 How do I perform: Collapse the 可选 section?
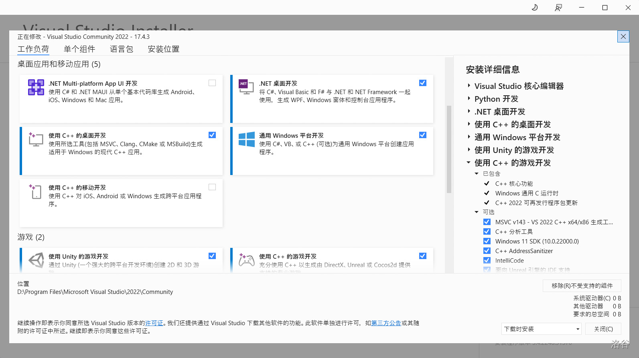[477, 212]
